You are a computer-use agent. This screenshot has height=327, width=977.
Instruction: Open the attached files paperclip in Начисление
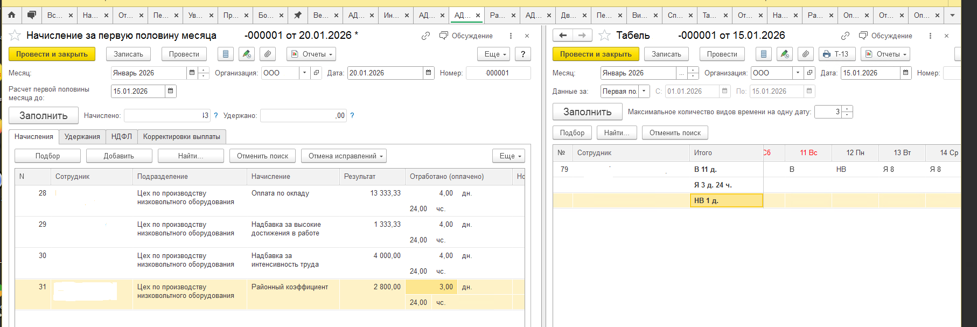point(268,54)
